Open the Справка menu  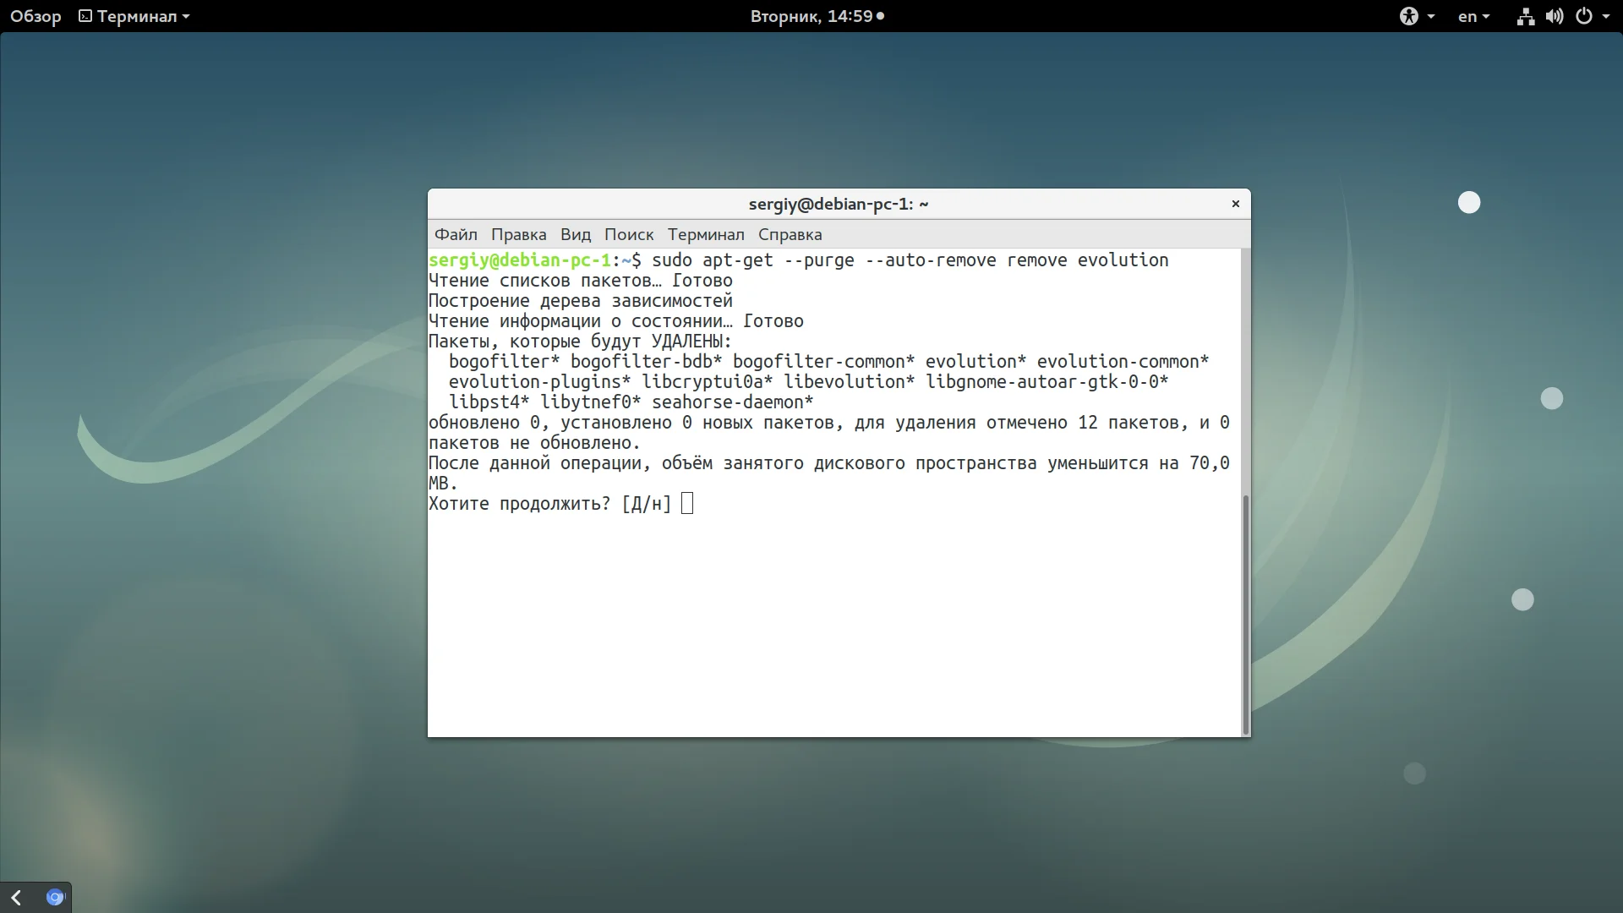[x=790, y=234]
